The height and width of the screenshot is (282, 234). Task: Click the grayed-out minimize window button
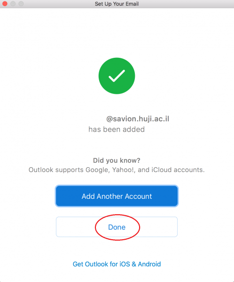point(13,4)
